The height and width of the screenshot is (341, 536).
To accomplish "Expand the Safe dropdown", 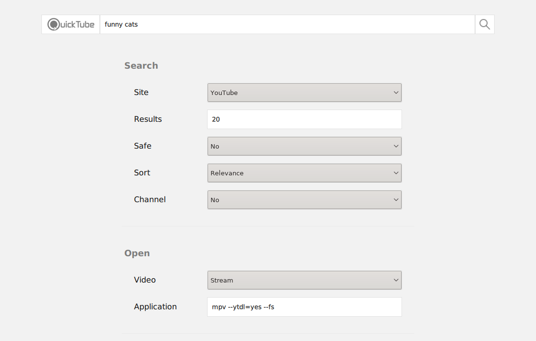I will tap(304, 146).
